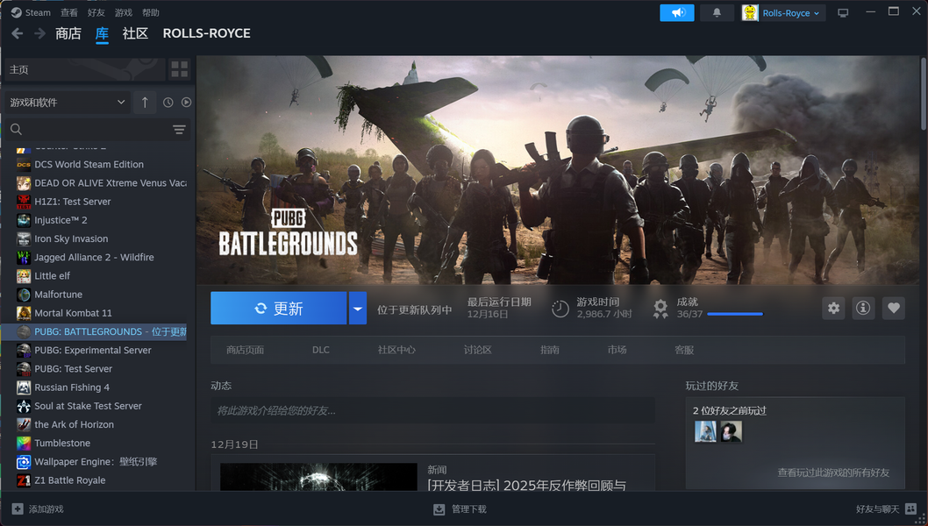Image resolution: width=928 pixels, height=526 pixels.
Task: Open friends and chat icon
Action: tap(910, 508)
